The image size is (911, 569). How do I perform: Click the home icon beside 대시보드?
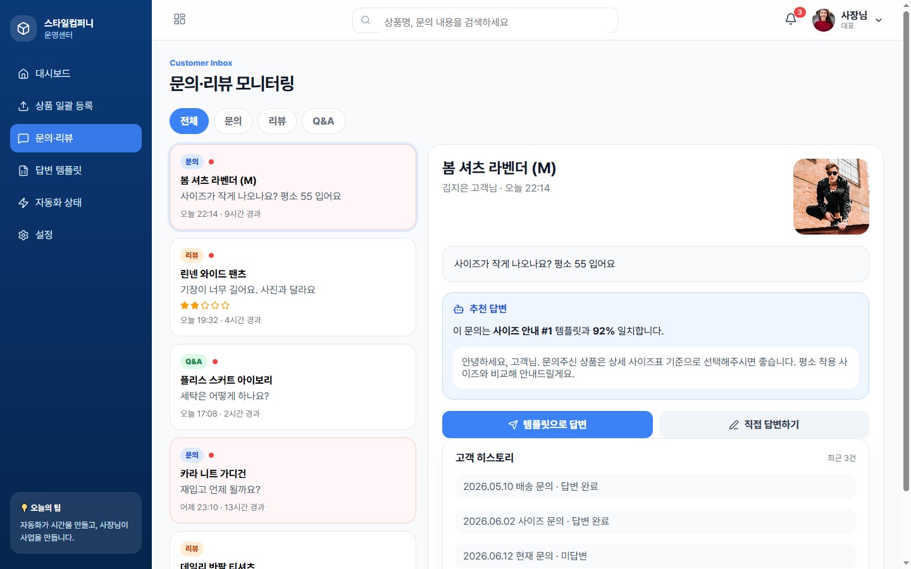coord(23,74)
